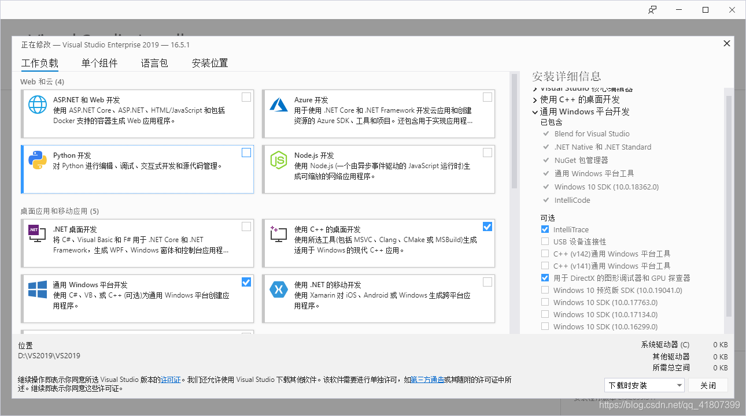
Task: Open the 语言包 tab
Action: (154, 63)
